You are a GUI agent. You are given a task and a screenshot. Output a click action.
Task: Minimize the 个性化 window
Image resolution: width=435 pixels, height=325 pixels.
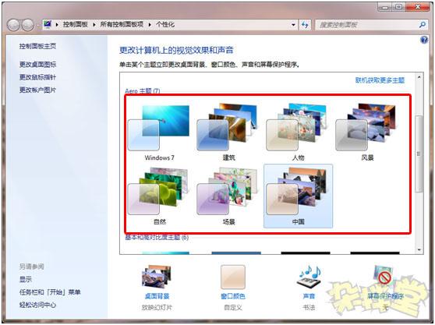(385, 7)
